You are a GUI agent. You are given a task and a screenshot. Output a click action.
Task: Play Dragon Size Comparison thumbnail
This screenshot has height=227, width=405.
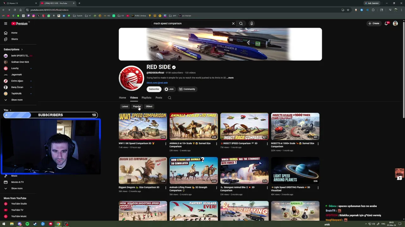143,171
